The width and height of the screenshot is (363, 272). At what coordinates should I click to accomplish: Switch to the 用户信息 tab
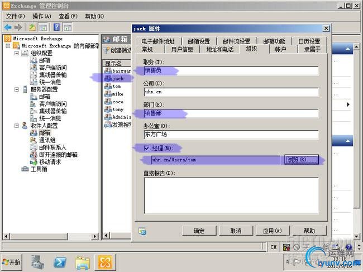click(x=182, y=49)
